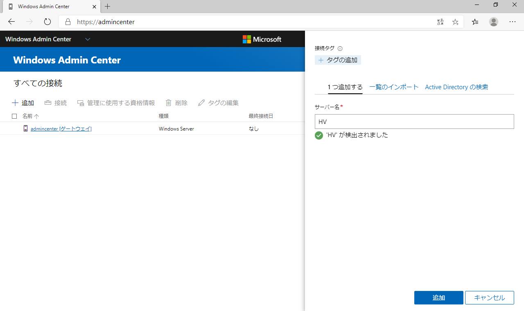Click the blue 追加 button in panel

point(439,297)
